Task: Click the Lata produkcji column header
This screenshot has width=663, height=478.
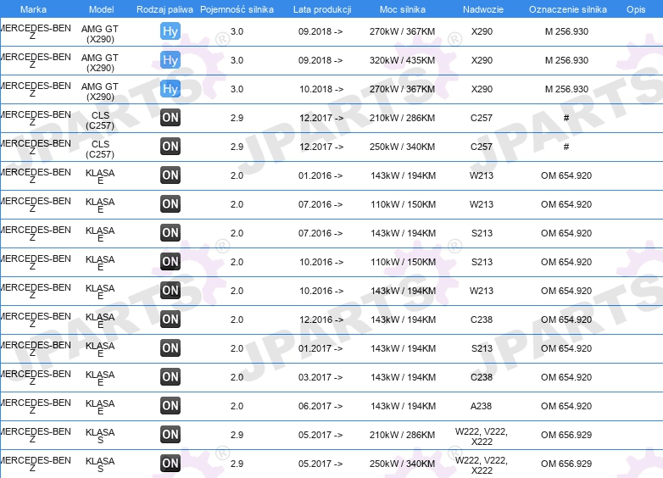Action: 322,9
